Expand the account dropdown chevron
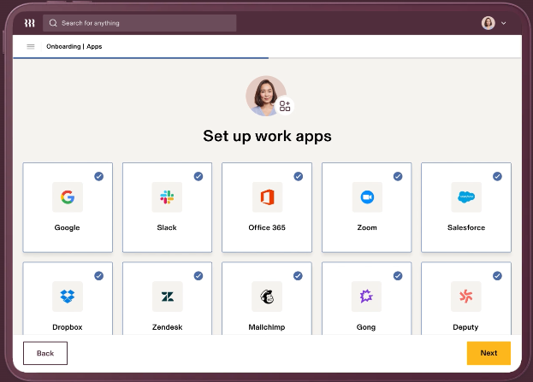This screenshot has width=533, height=382. pyautogui.click(x=504, y=23)
